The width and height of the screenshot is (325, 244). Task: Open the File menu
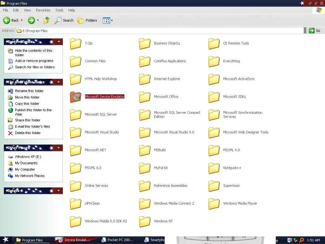click(6, 10)
